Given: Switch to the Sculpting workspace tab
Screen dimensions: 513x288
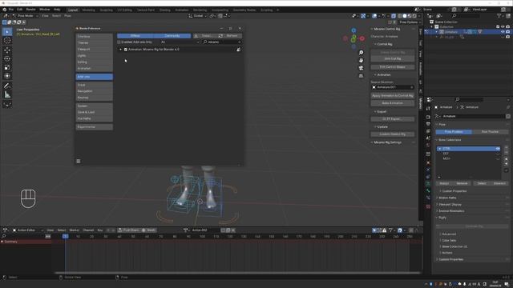Looking at the screenshot, I should click(x=106, y=10).
